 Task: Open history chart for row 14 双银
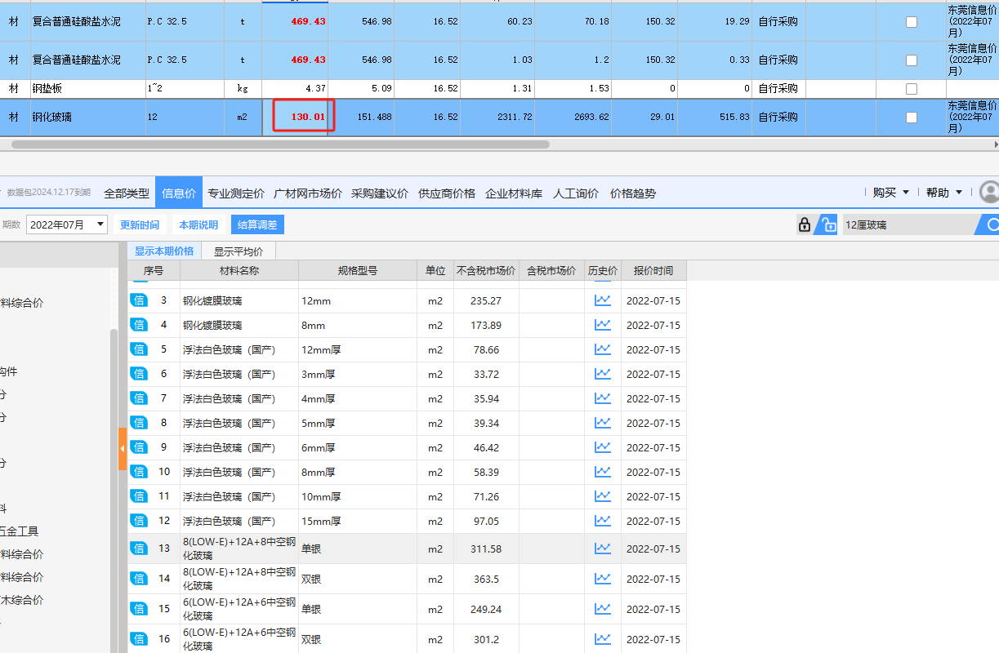click(x=603, y=579)
